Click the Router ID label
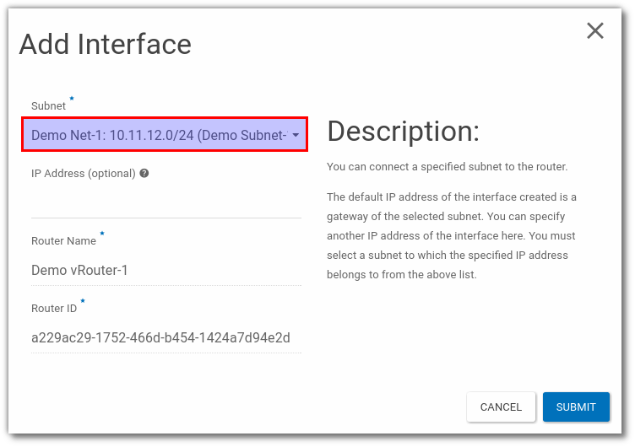The width and height of the screenshot is (635, 447). (54, 309)
